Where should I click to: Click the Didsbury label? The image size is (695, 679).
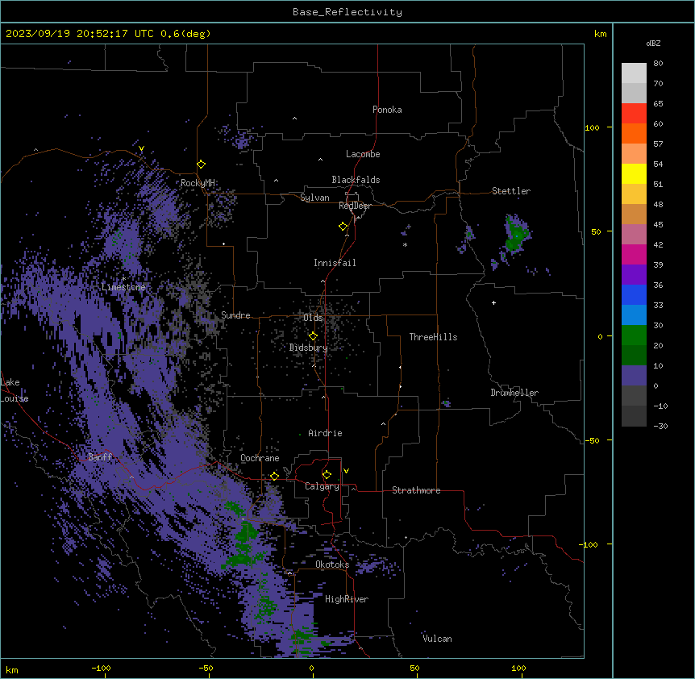click(308, 348)
